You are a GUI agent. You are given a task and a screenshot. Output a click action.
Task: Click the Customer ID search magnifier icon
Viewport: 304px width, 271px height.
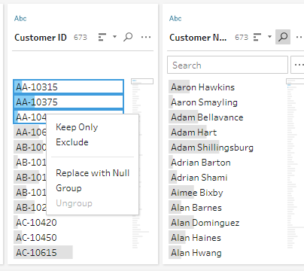[x=128, y=37]
